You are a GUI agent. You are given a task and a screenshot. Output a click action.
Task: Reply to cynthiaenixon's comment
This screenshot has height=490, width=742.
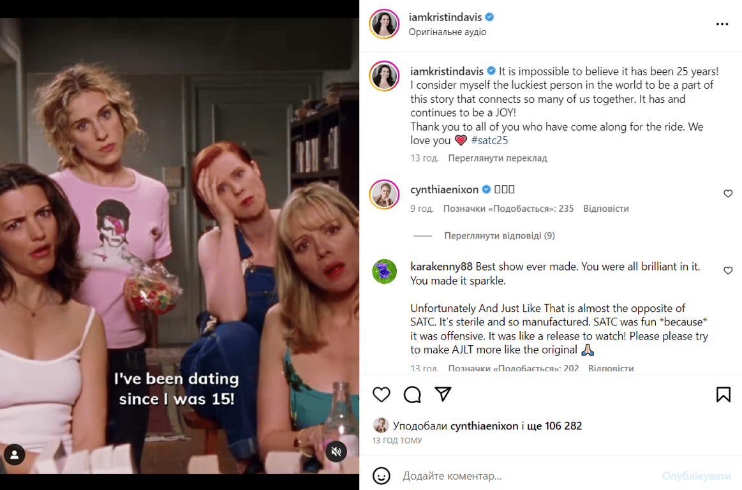point(605,209)
